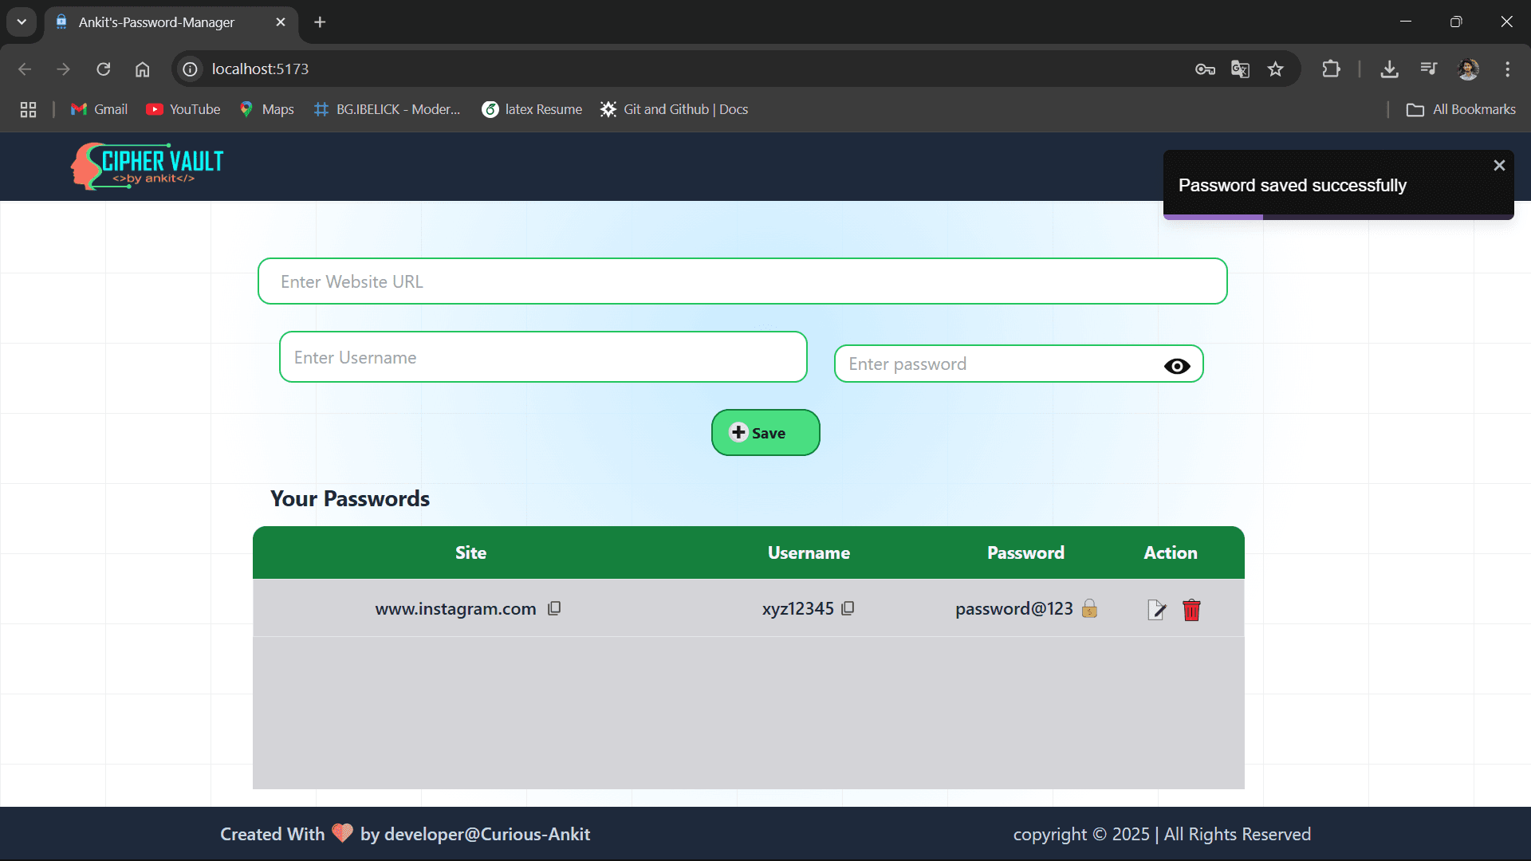
Task: Open the Git and Github Docs bookmark
Action: click(675, 109)
